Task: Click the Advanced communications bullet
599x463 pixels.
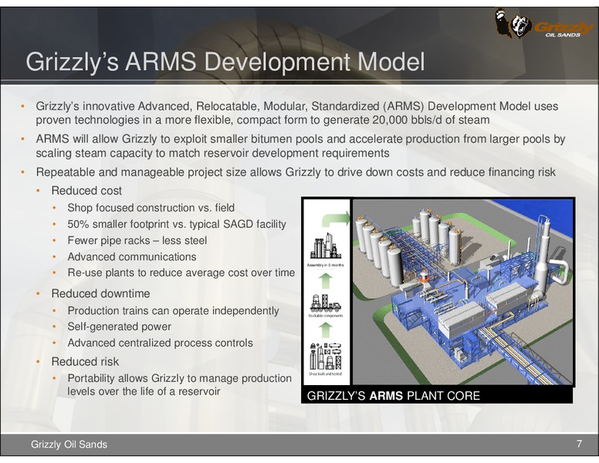Action: pyautogui.click(x=132, y=257)
